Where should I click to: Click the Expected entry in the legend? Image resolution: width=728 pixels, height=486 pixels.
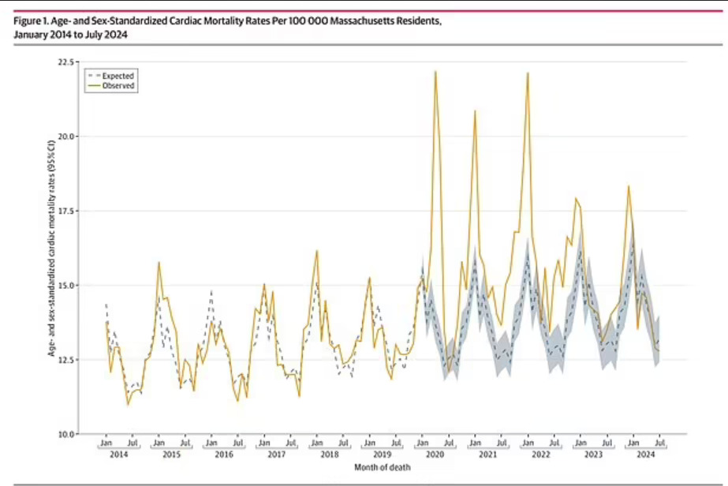118,76
